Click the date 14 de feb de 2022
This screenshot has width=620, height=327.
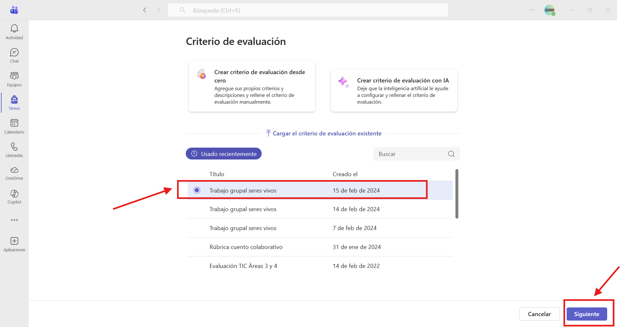[356, 266]
